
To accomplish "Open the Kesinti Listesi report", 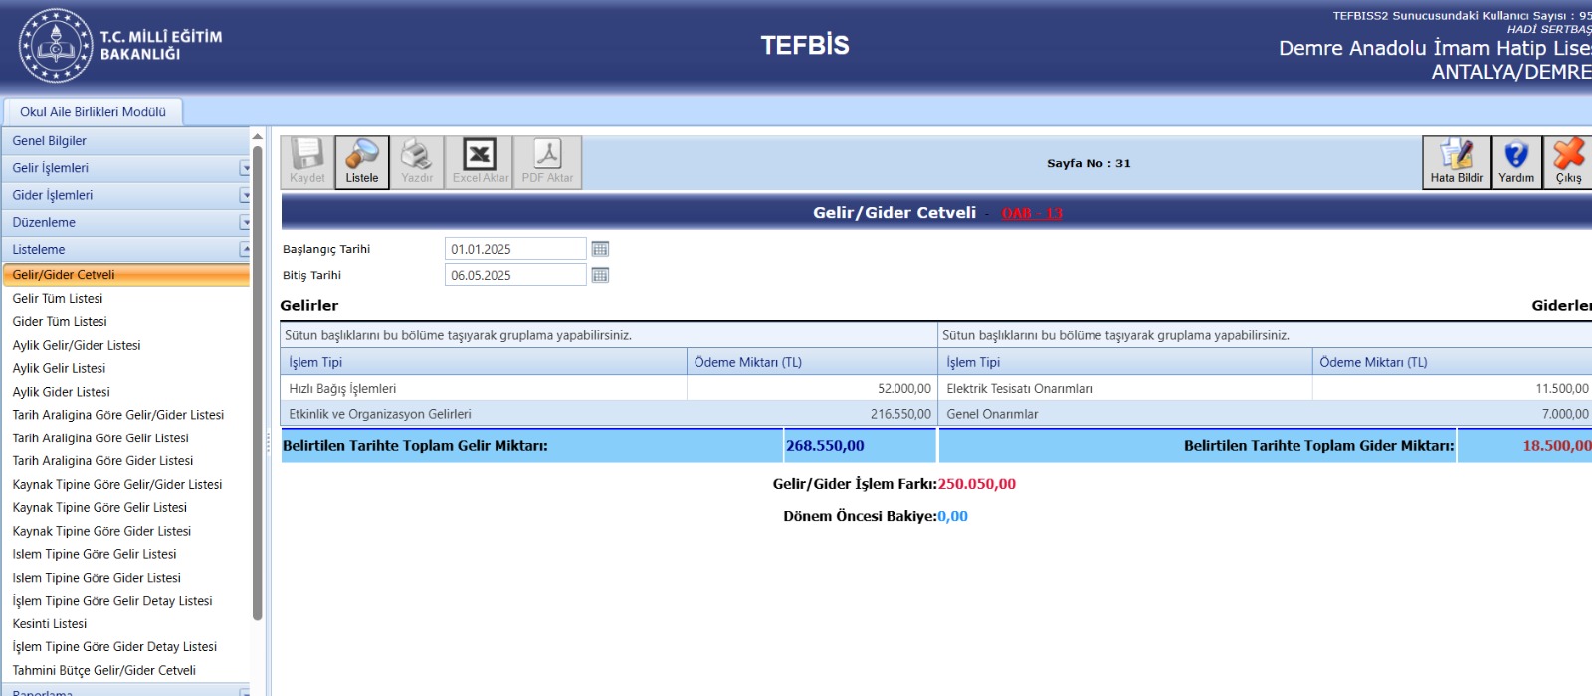I will [x=50, y=623].
